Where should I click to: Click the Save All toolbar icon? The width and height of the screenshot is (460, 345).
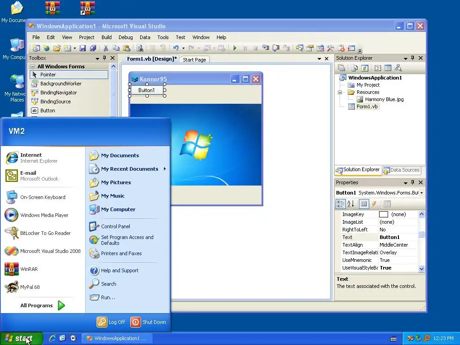click(x=93, y=48)
